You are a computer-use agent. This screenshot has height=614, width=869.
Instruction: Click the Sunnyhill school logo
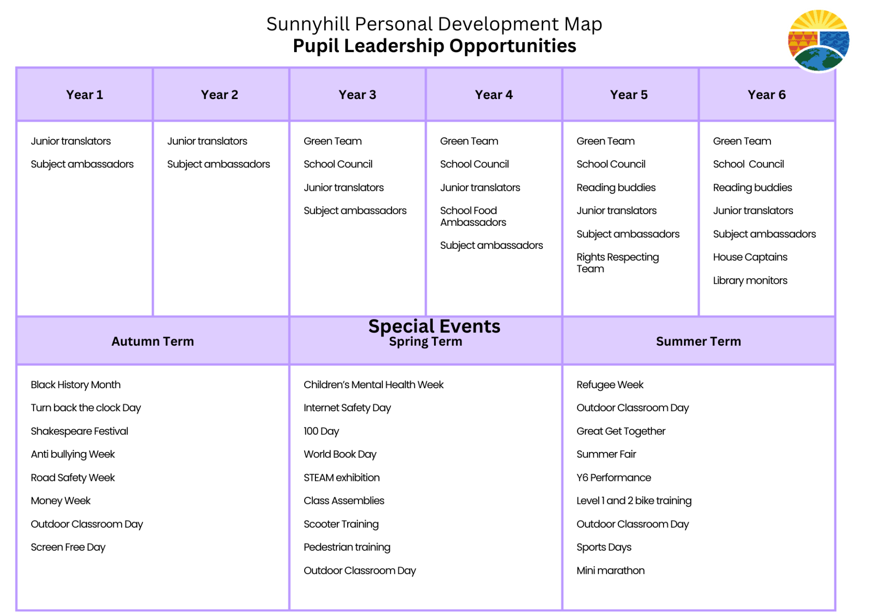coord(818,41)
